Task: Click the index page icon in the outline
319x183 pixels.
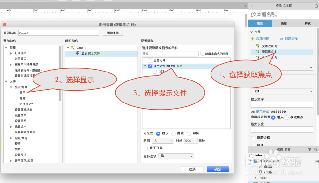Action: pos(251,155)
